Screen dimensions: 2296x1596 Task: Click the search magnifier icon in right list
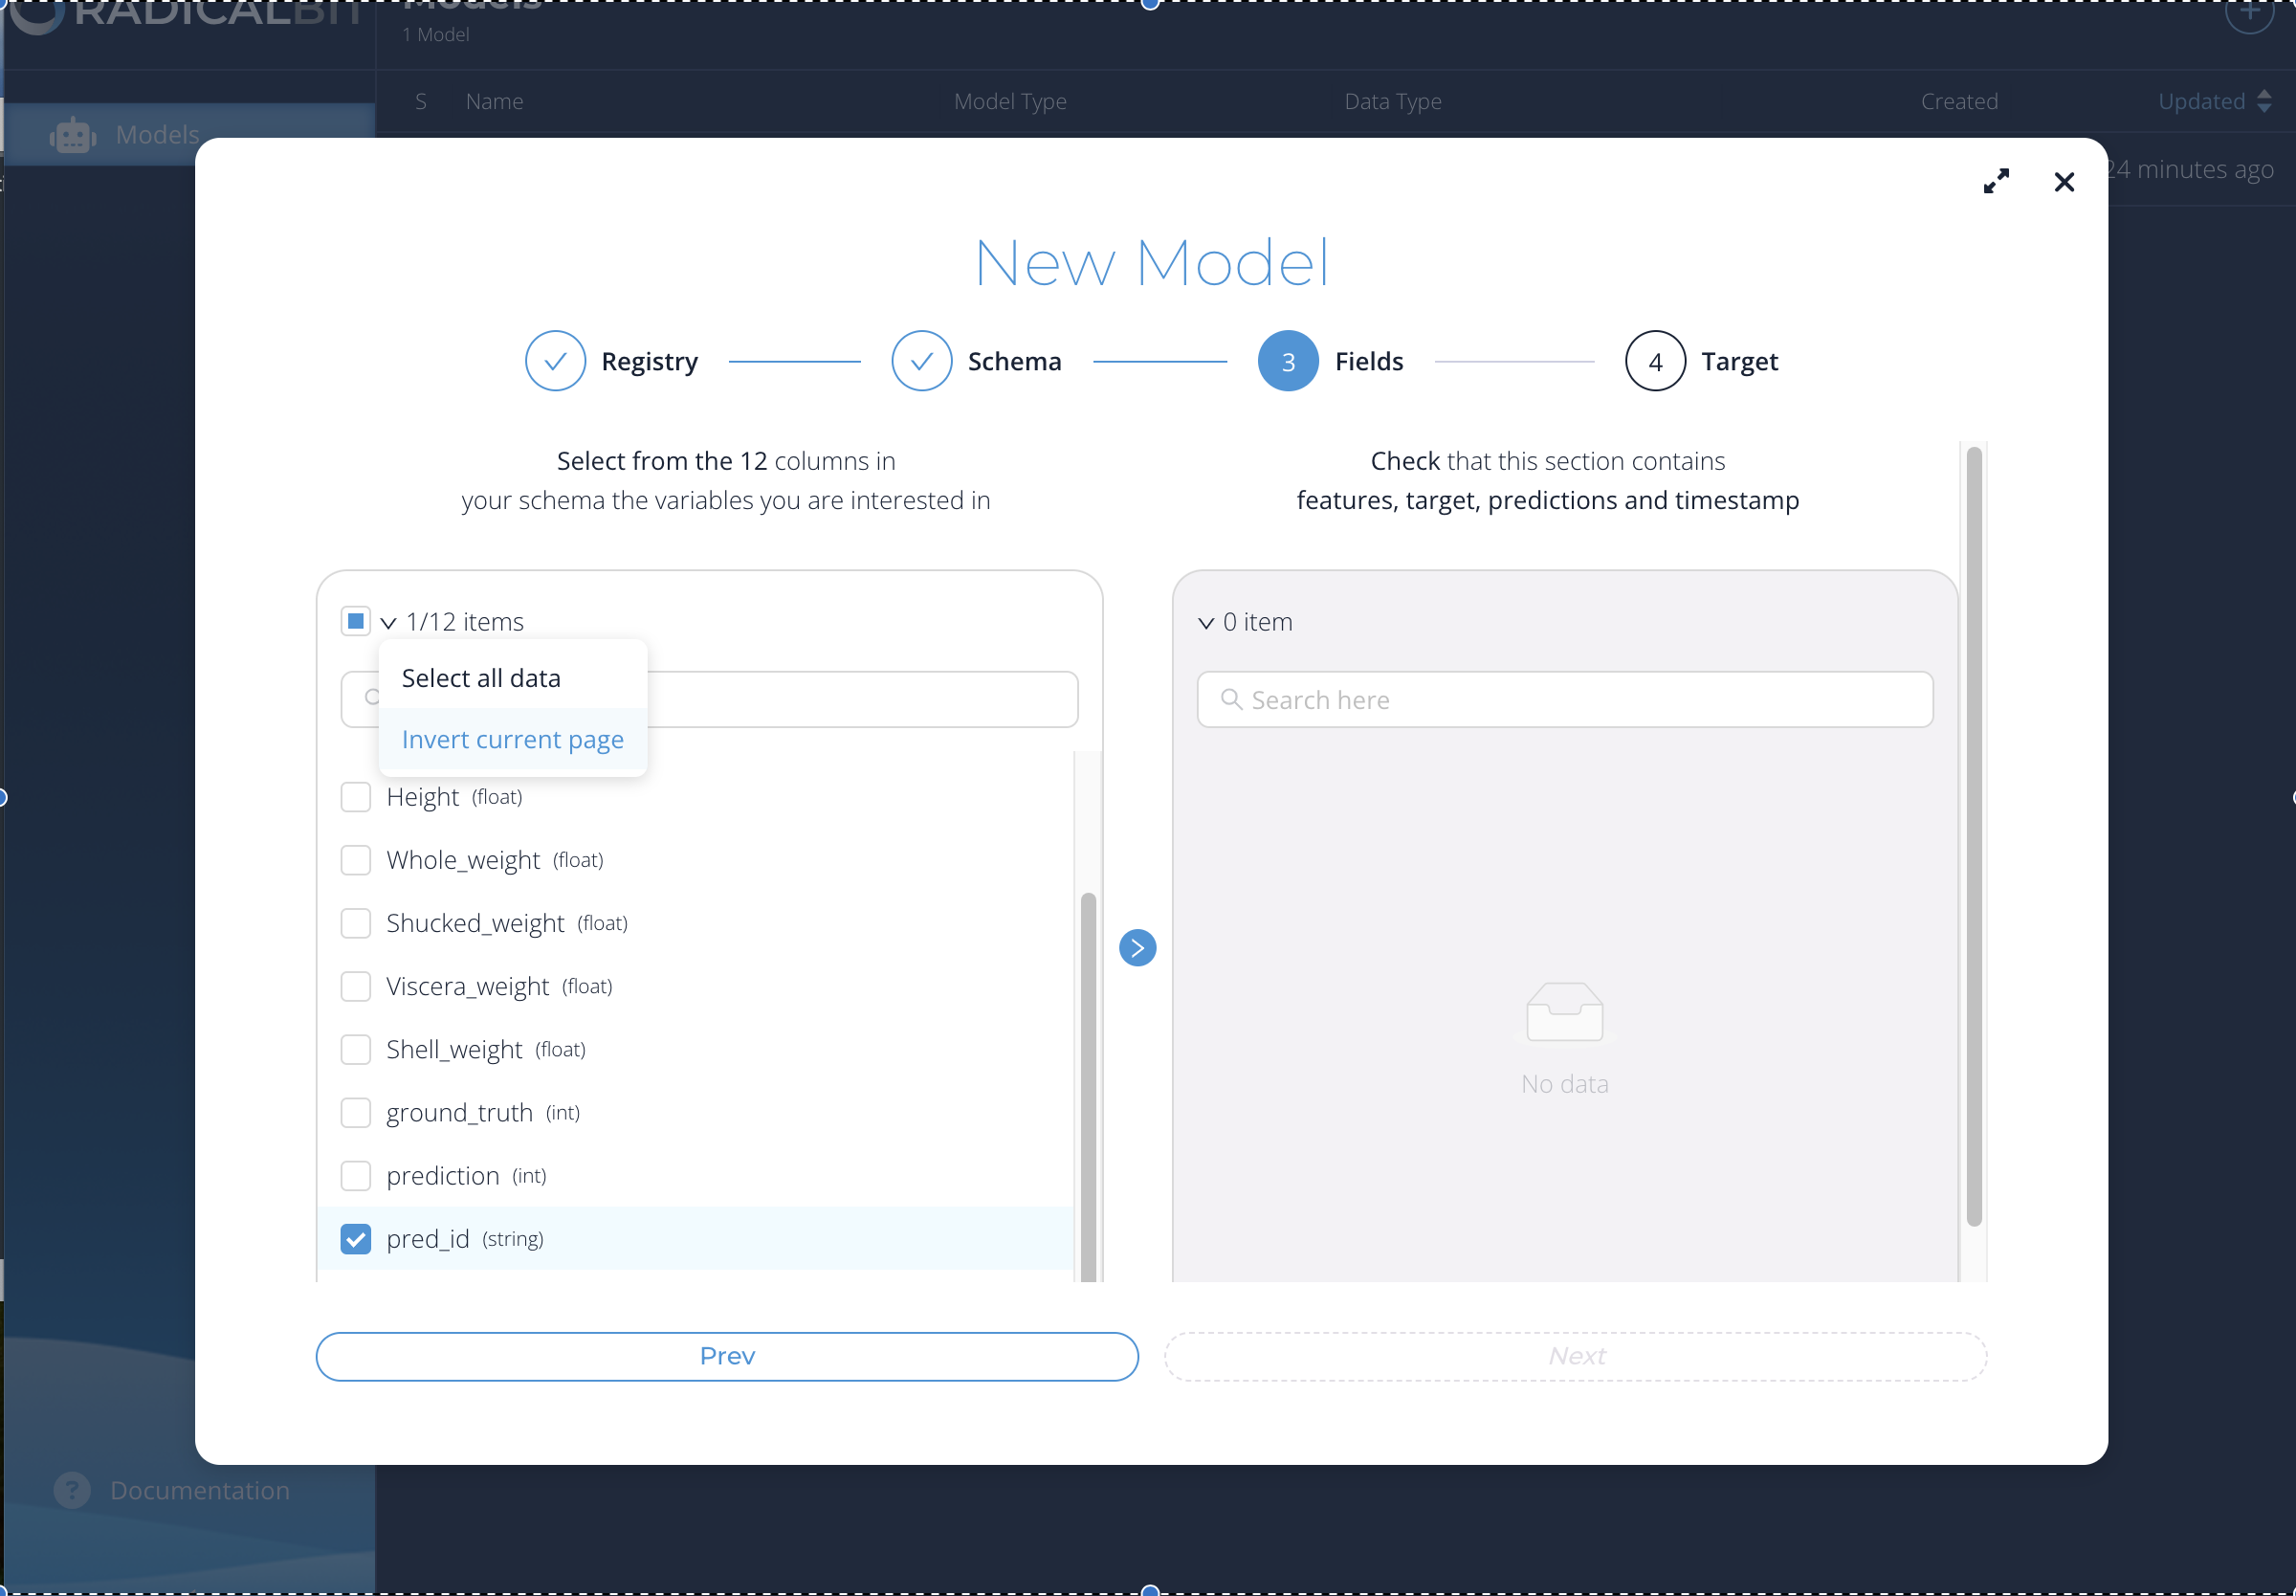(x=1230, y=699)
